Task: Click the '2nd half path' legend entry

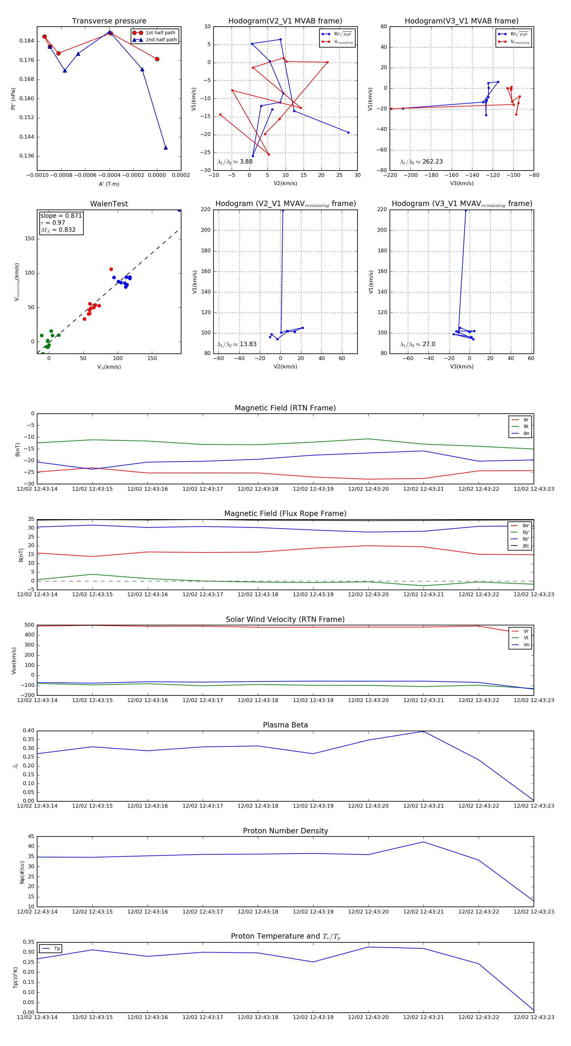Action: pyautogui.click(x=155, y=40)
